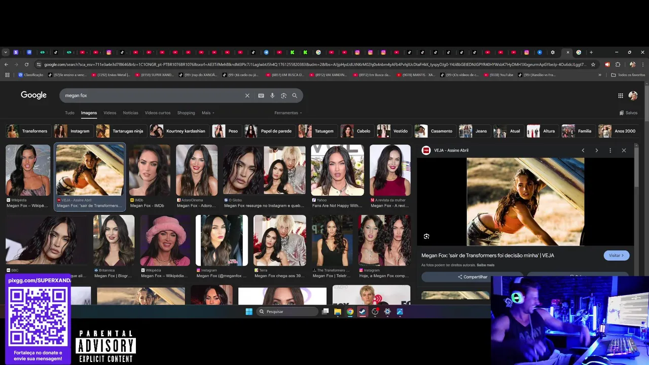Show the previous image in preview panel
The image size is (649, 365).
(x=583, y=151)
